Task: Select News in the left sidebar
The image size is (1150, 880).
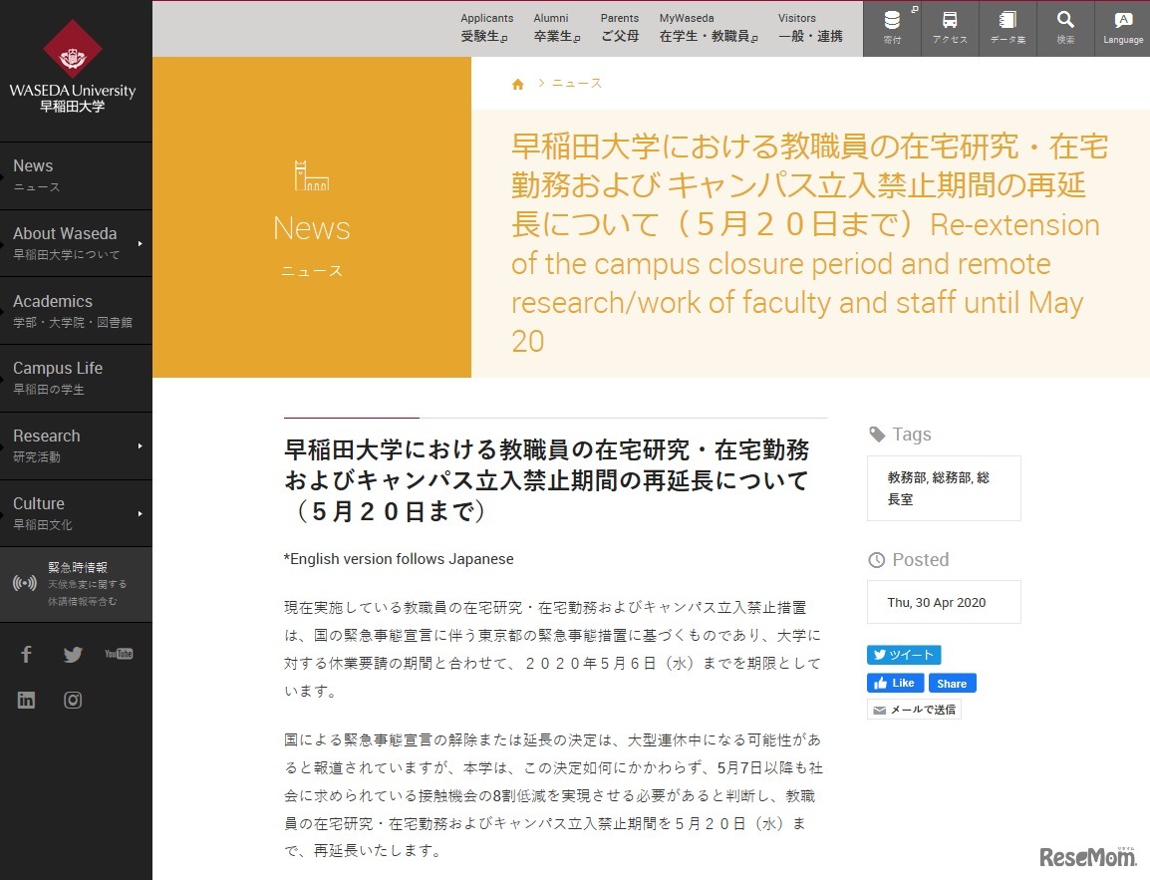Action: (x=34, y=174)
